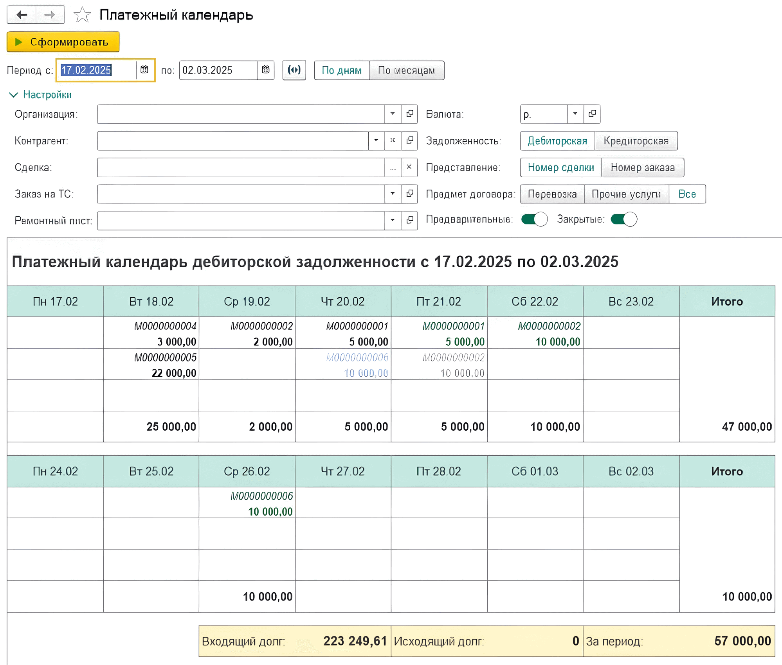Open calendar picker for period end date

266,70
